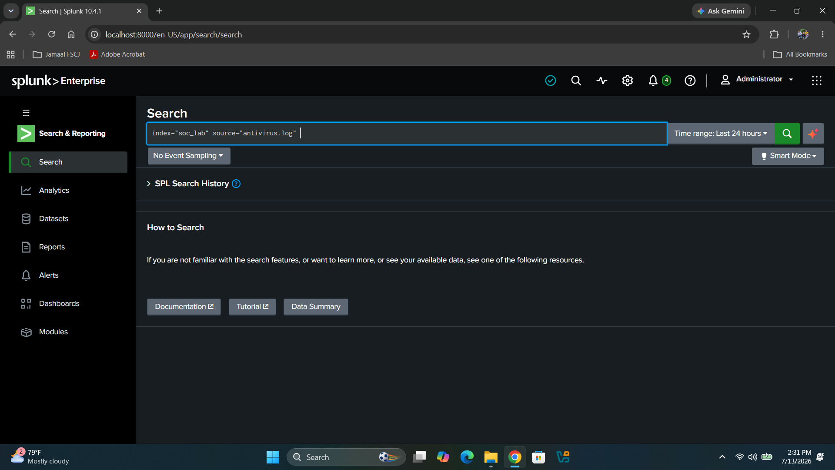Open the Activity pulse icon in header
This screenshot has width=835, height=470.
602,81
